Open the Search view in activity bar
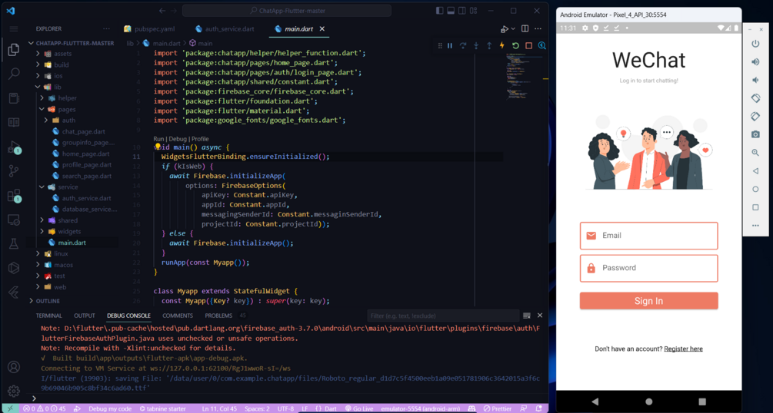 (14, 74)
